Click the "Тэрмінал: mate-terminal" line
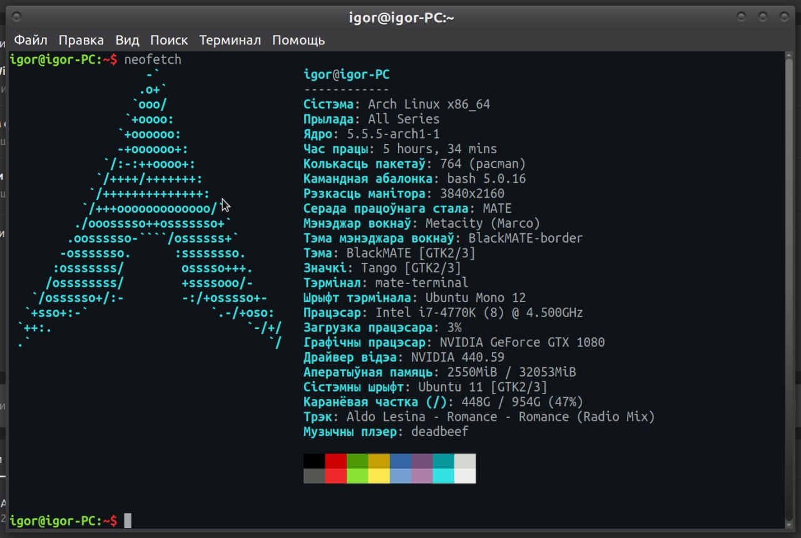 (386, 283)
